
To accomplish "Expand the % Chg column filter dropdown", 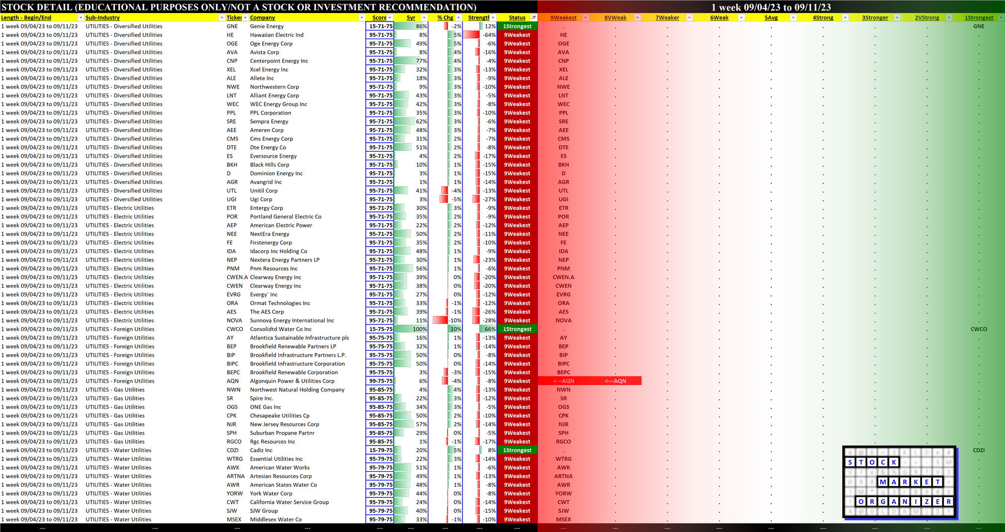I will (x=458, y=18).
